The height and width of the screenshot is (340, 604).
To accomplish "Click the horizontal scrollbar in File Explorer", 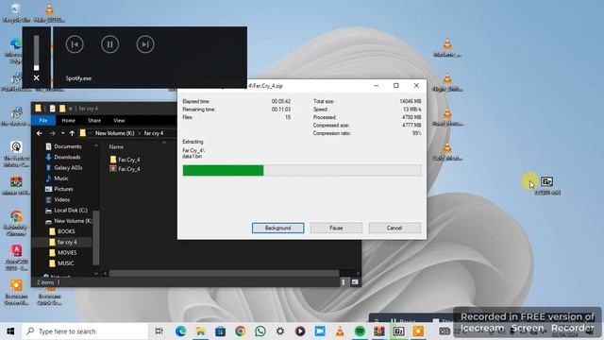I will point(224,273).
